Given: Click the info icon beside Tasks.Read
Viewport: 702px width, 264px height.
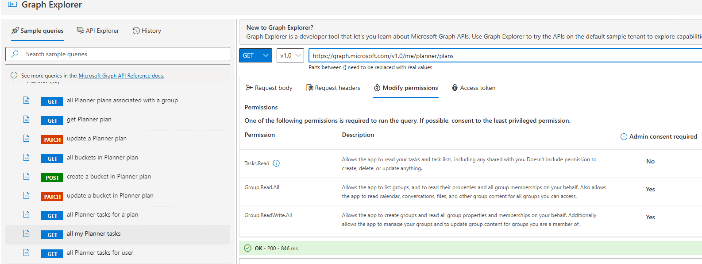Looking at the screenshot, I should click(x=276, y=163).
